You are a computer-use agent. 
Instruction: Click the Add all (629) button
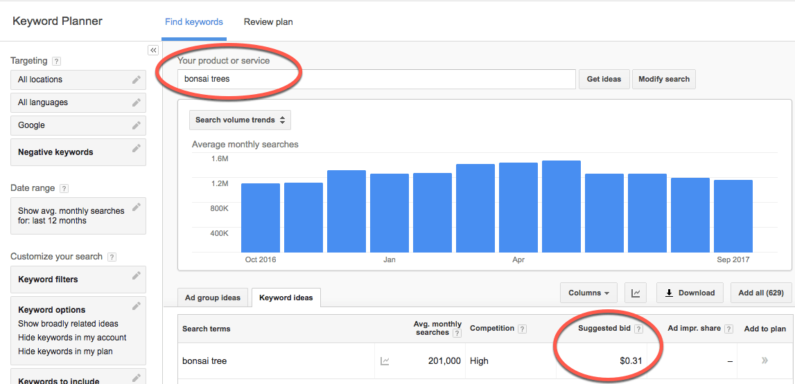pyautogui.click(x=760, y=293)
